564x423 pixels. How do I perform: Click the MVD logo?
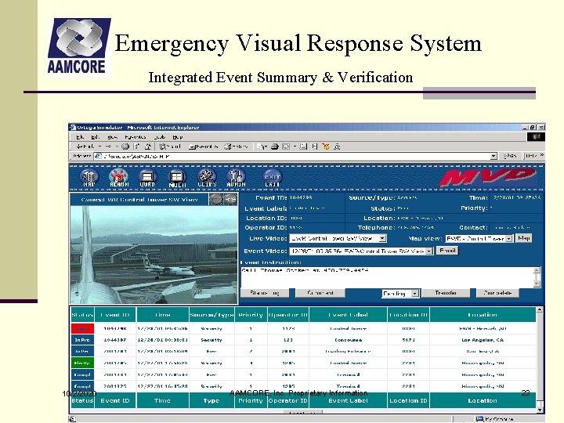point(488,178)
